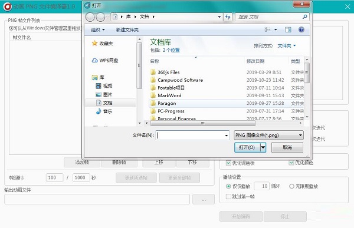Image resolution: width=354 pixels, height=228 pixels.
Task: Sort by the 修改日期 column header
Action: pyautogui.click(x=255, y=61)
